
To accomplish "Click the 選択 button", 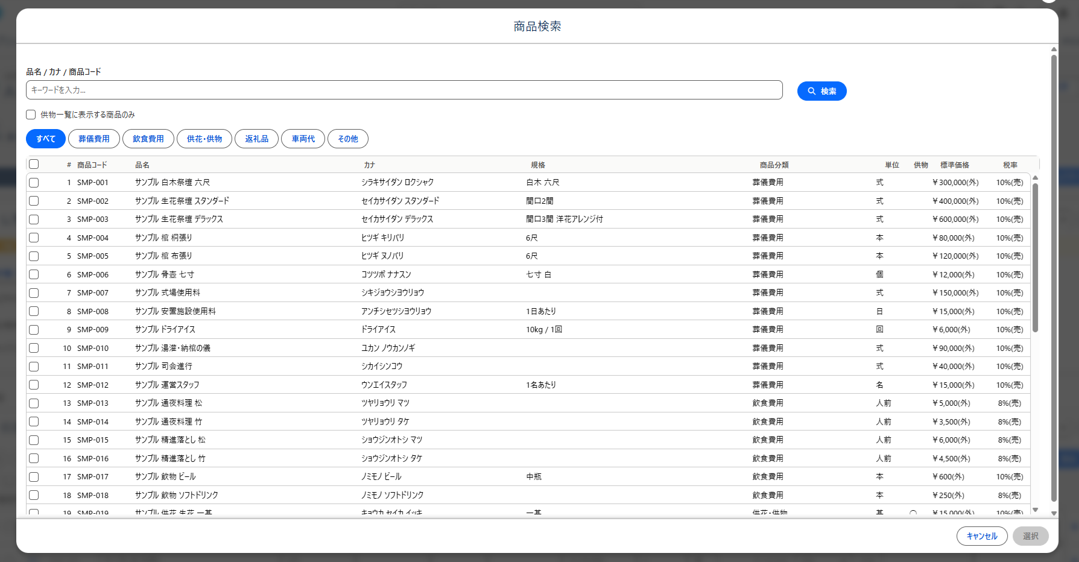I will [x=1031, y=536].
